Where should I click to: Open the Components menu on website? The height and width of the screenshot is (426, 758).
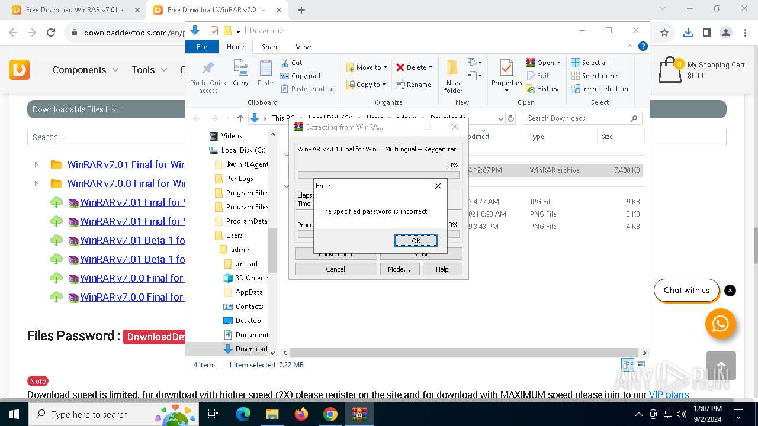tap(86, 70)
